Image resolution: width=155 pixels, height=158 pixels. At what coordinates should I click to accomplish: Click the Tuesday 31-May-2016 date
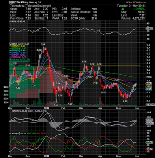coord(131,6)
